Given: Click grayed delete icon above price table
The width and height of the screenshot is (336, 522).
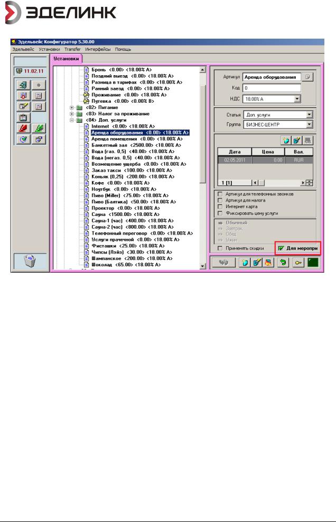Looking at the screenshot, I should click(x=308, y=140).
